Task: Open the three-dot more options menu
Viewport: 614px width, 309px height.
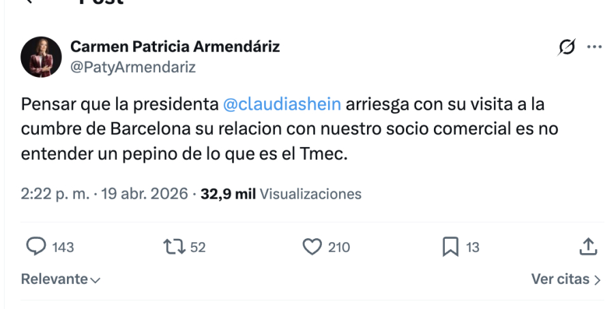Action: point(595,47)
